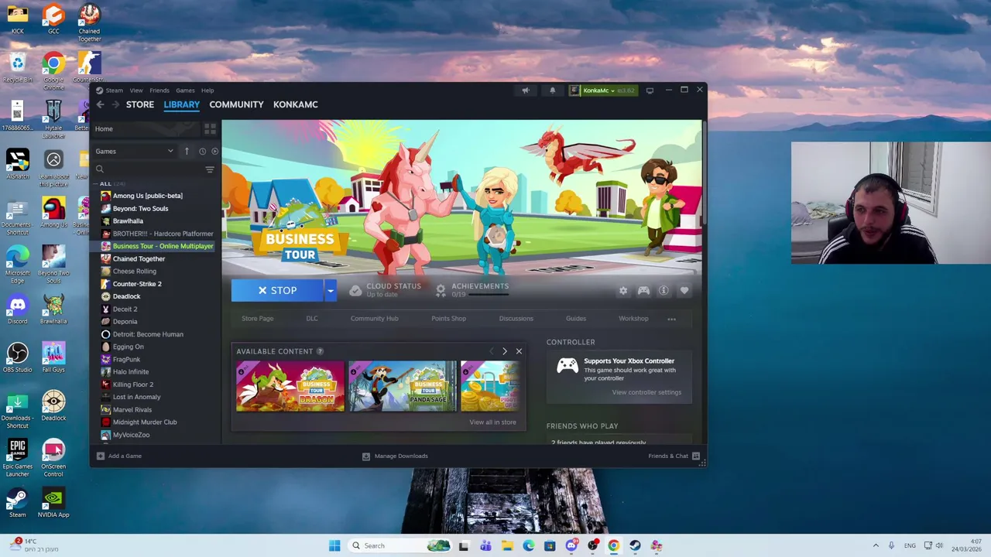Go back using the Steam back arrow
This screenshot has height=557, width=991.
point(100,104)
